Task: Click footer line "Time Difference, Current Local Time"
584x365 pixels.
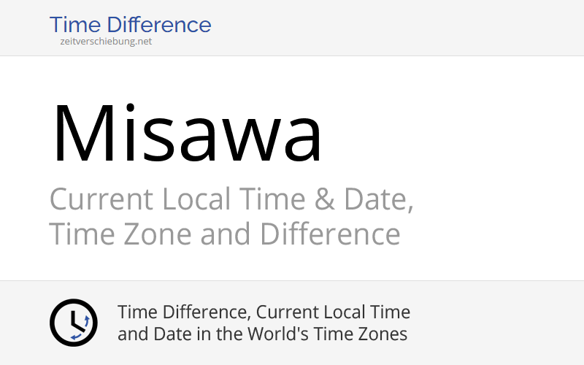Action: coord(264,312)
